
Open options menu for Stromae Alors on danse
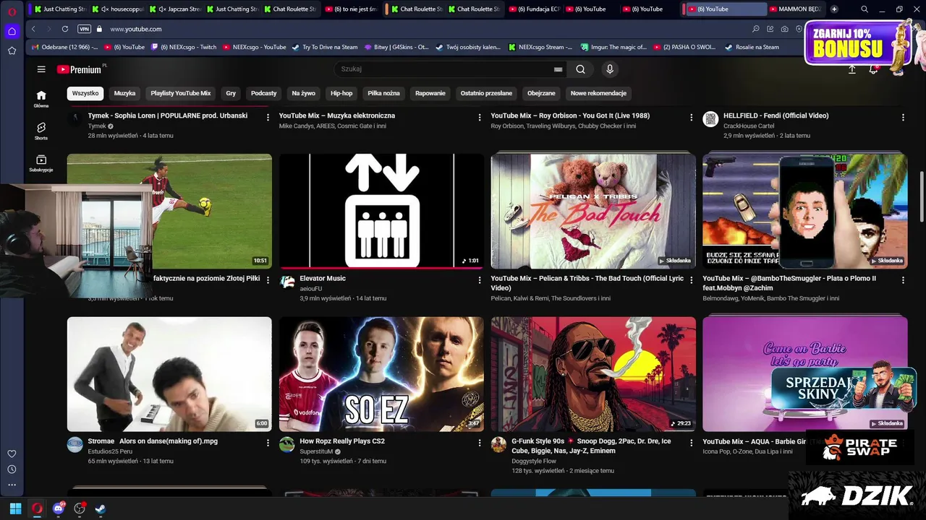(x=268, y=443)
